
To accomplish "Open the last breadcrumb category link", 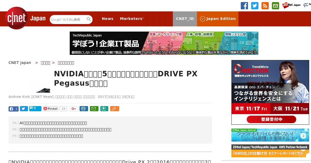I will [66, 63].
